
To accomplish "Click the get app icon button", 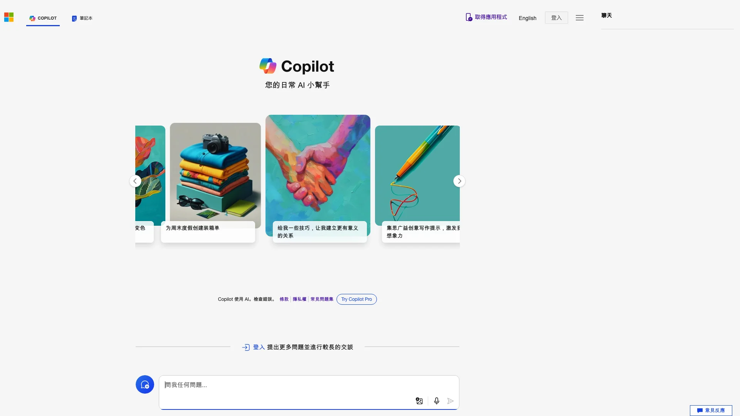I will point(468,17).
